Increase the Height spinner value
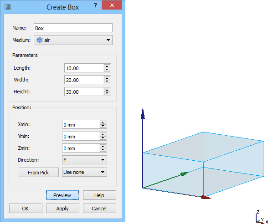 click(x=107, y=90)
